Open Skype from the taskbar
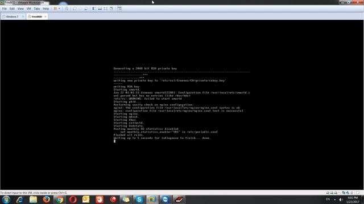Screen dimensions: 364x204 click(139, 199)
